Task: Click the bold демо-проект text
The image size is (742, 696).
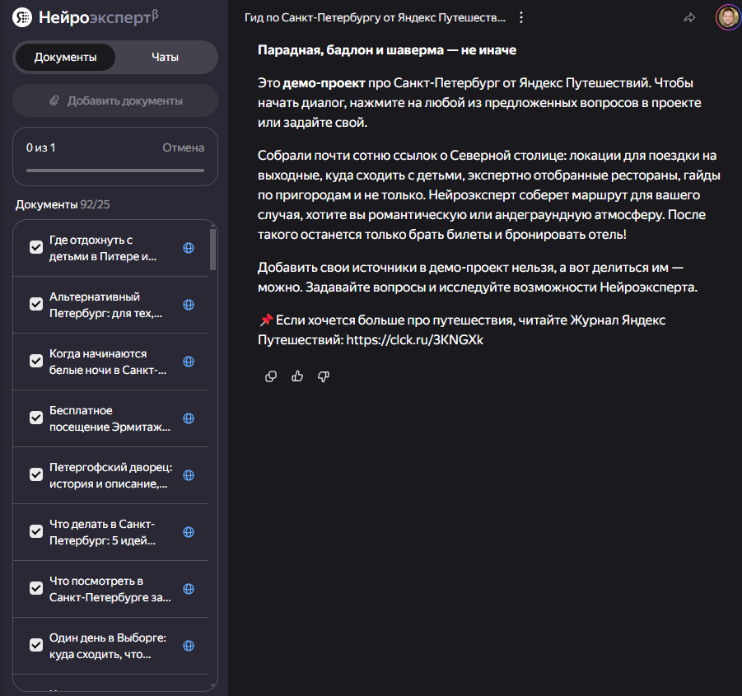Action: pyautogui.click(x=324, y=83)
